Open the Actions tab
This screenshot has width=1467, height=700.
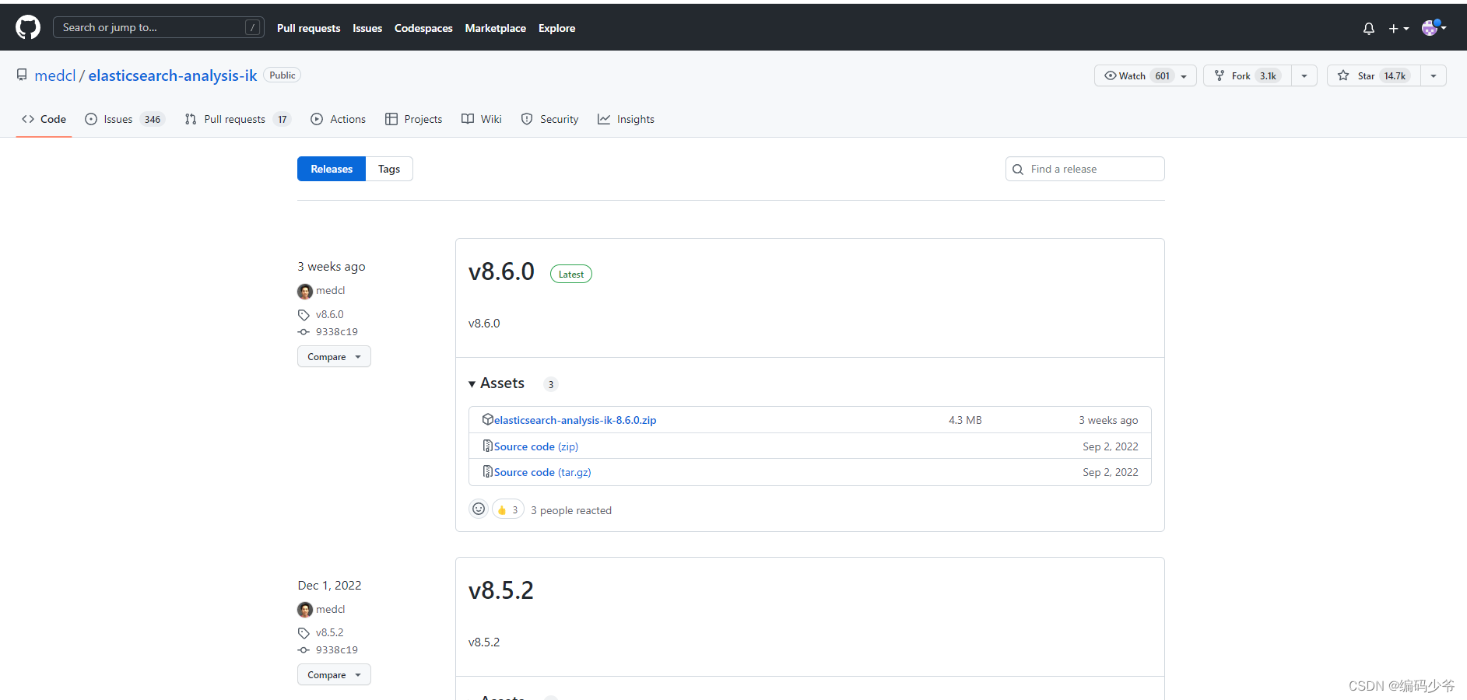click(338, 119)
